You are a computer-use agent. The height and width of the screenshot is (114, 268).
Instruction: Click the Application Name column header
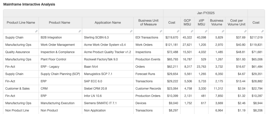pos(108,23)
